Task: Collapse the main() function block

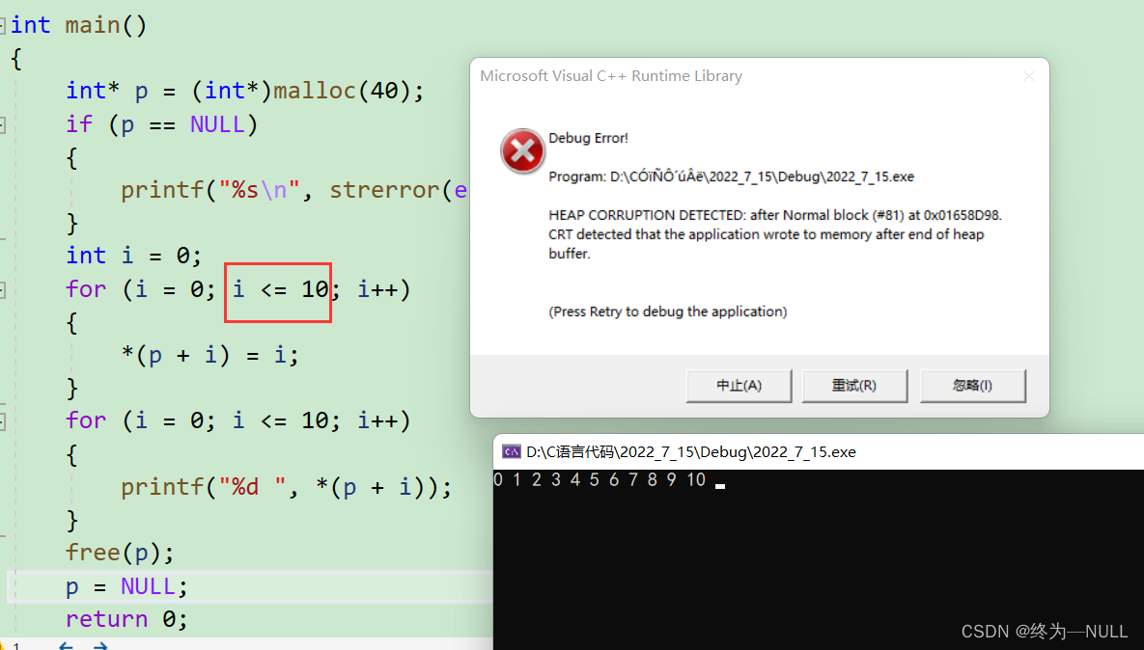Action: pos(3,25)
